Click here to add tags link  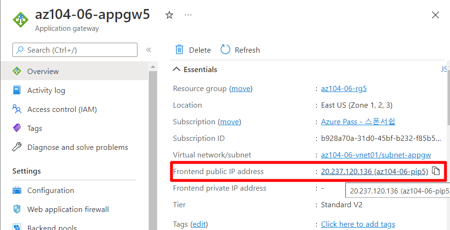[358, 224]
